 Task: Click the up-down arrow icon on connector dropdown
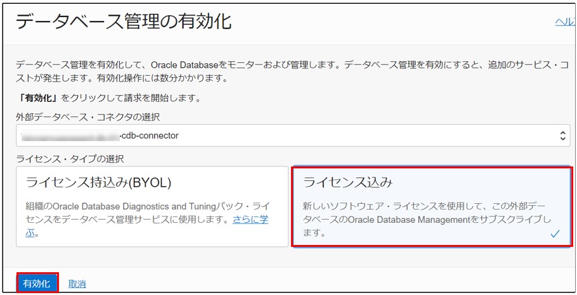click(562, 135)
